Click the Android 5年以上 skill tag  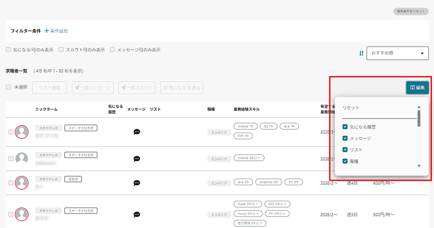[x=249, y=158]
